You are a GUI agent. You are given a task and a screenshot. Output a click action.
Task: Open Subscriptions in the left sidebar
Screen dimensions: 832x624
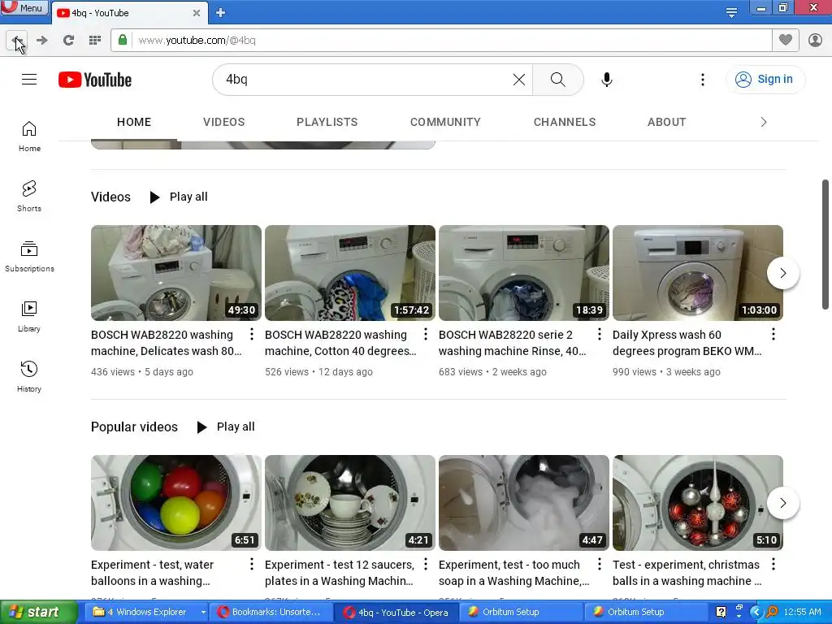point(29,256)
